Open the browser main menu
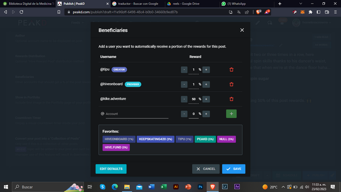Image resolution: width=341 pixels, height=192 pixels. pyautogui.click(x=335, y=12)
